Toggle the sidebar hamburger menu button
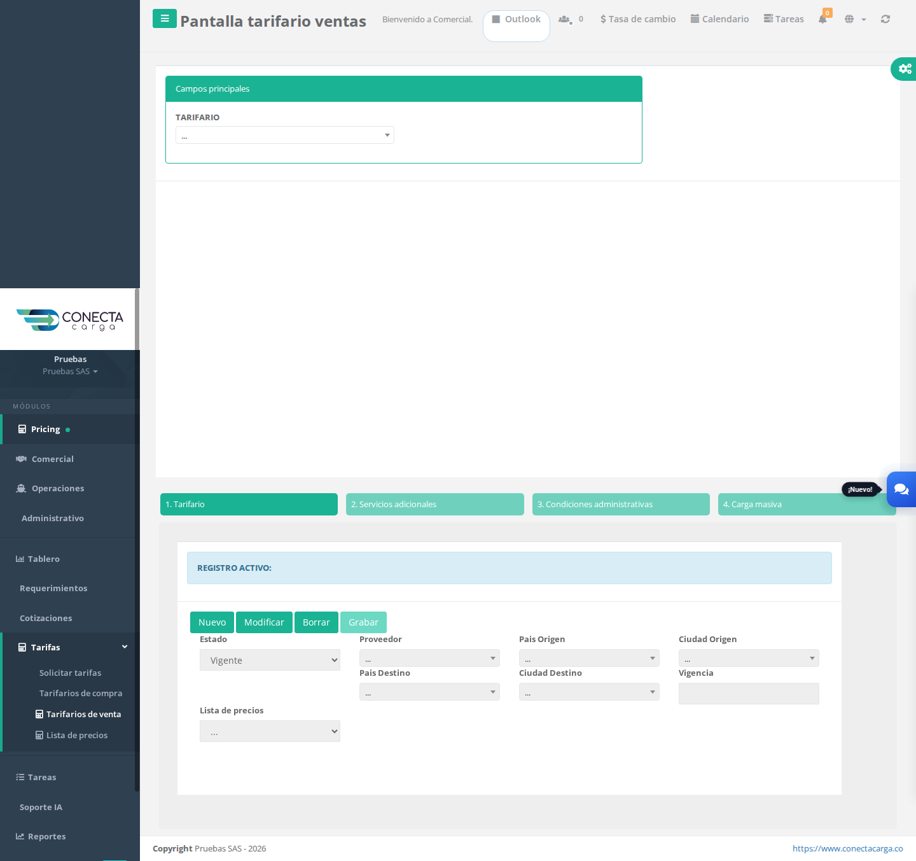 165,18
